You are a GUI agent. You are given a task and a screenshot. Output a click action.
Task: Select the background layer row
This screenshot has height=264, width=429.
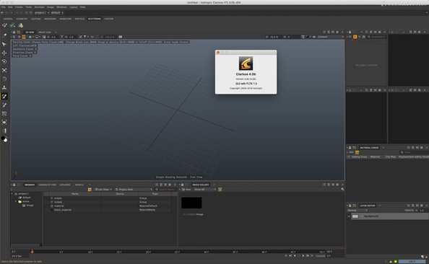(389, 216)
